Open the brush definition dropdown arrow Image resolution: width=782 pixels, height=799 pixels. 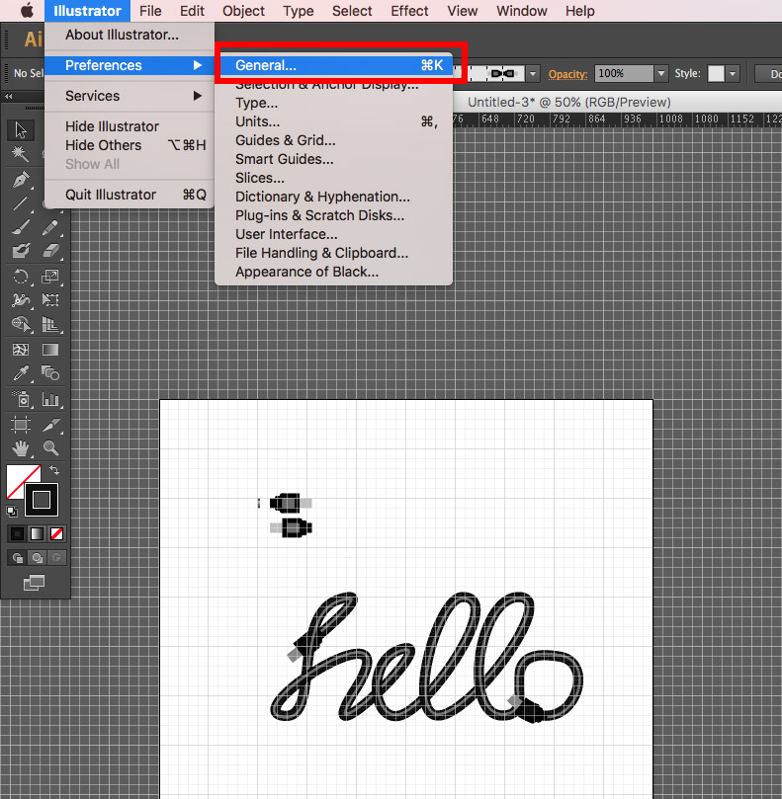533,74
